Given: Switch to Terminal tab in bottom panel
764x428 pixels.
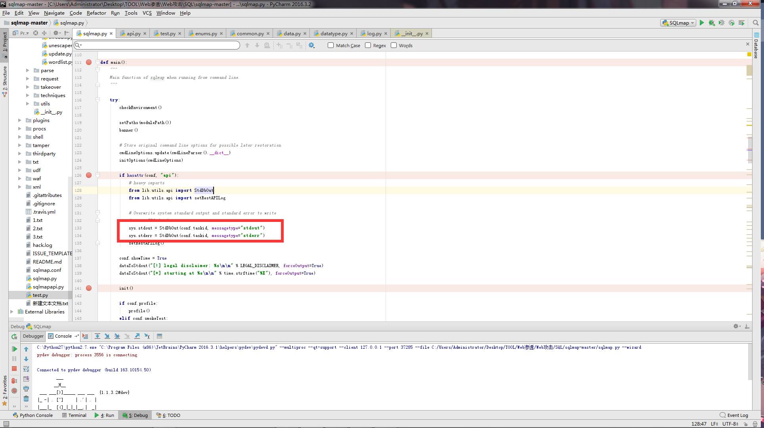Looking at the screenshot, I should tap(77, 415).
